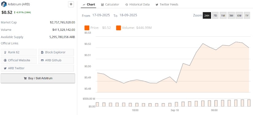This screenshot has width=253, height=115.
Task: Switch zoom to 1M
Action: point(223,16)
